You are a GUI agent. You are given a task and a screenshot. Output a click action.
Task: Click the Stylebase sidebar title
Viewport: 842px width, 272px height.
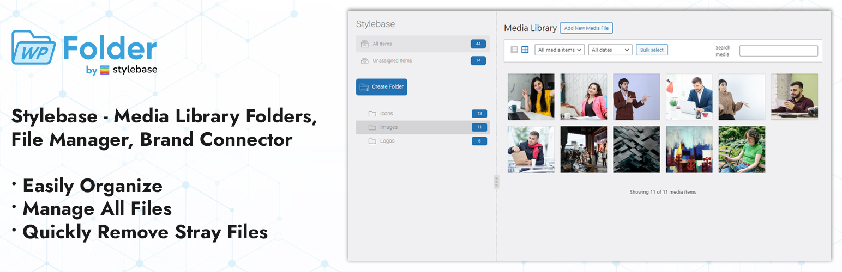pyautogui.click(x=375, y=24)
